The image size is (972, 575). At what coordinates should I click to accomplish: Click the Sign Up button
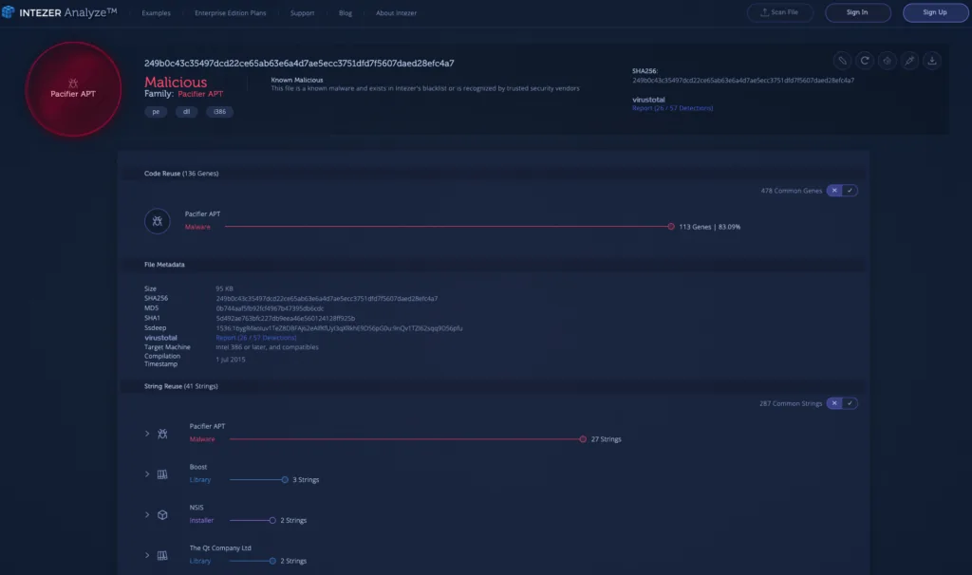[935, 12]
